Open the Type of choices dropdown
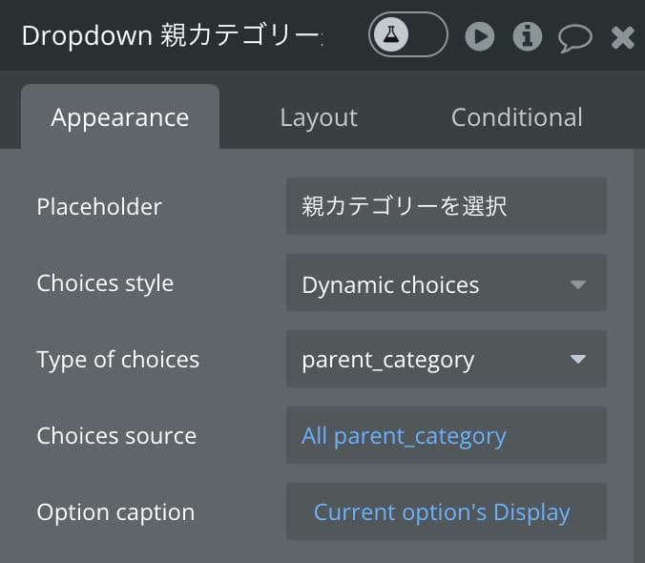Screen dimensions: 645x563 point(447,359)
